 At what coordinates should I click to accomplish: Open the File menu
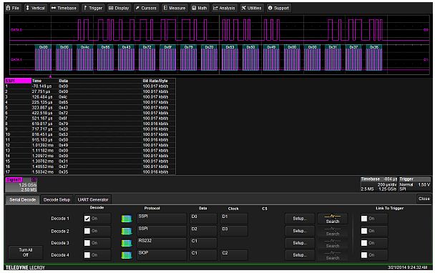(x=13, y=8)
